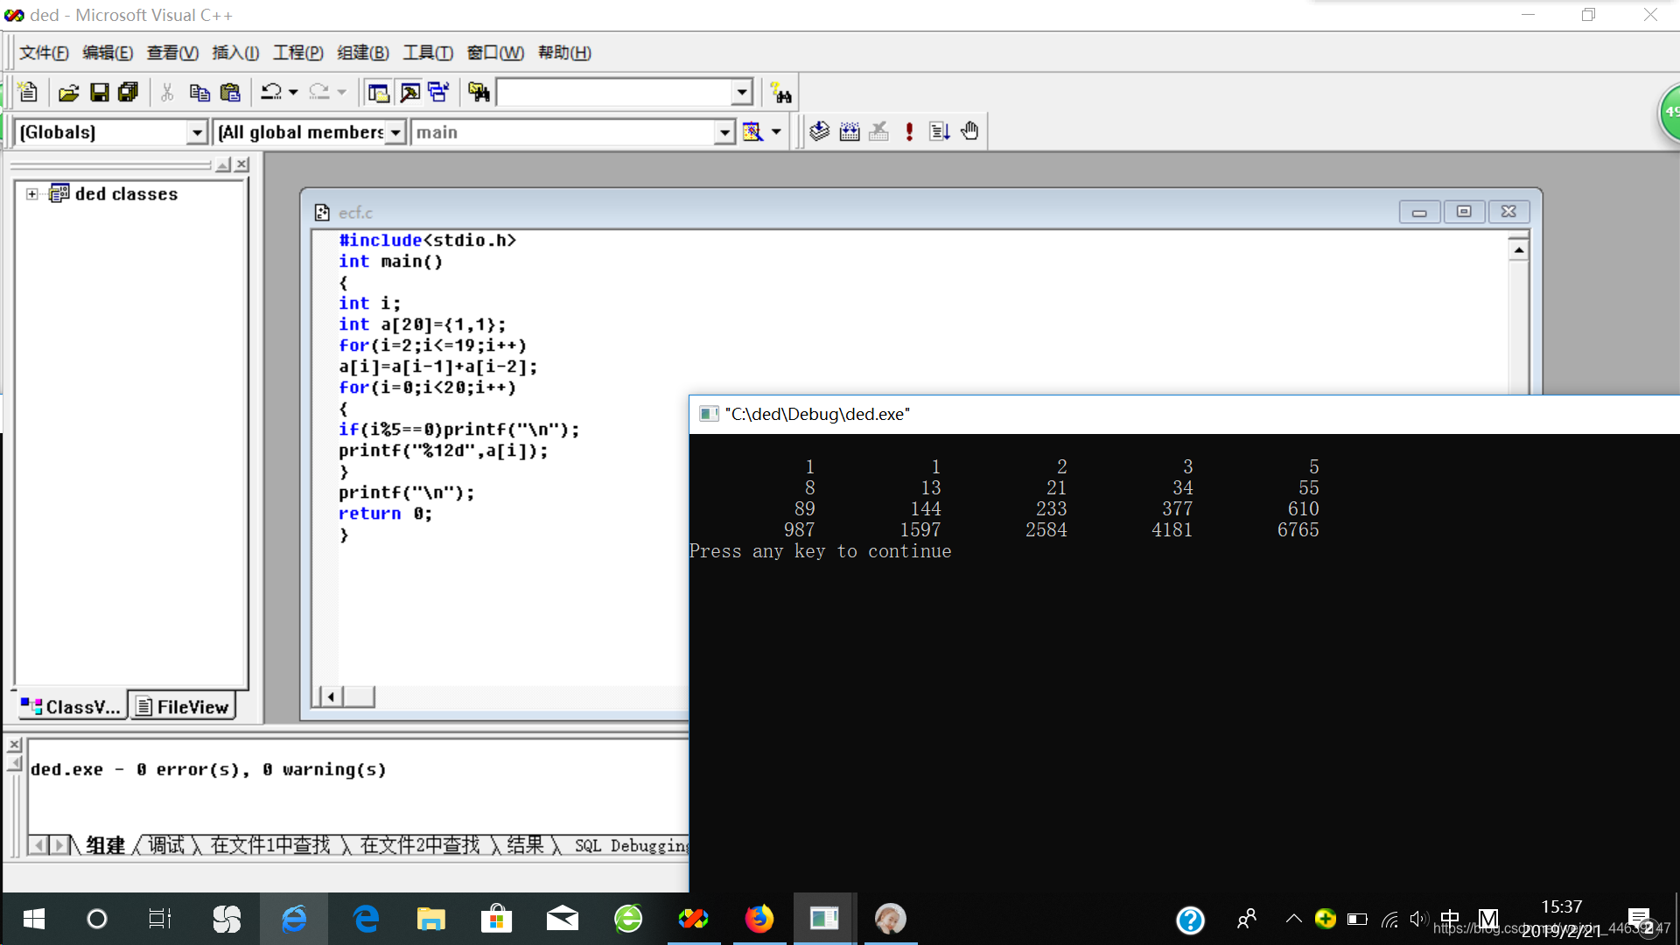This screenshot has height=945, width=1680.
Task: Open the 窗口(W) menu
Action: click(495, 52)
